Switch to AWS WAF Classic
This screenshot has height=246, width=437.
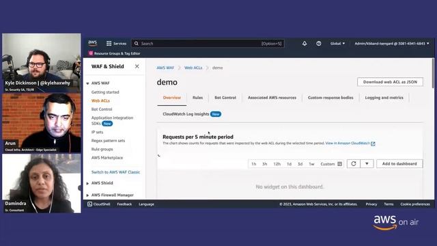(x=115, y=172)
